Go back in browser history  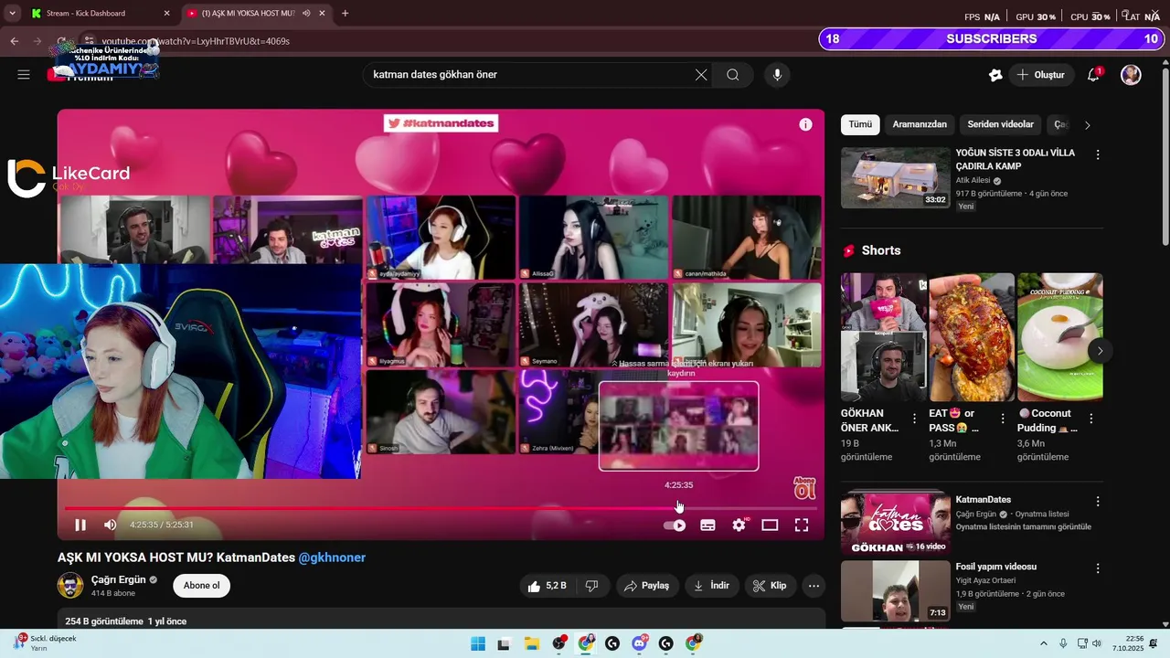point(15,41)
